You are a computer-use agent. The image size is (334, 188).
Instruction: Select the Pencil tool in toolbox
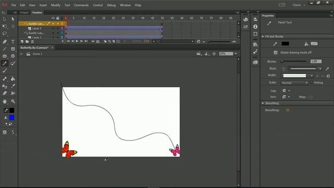pyautogui.click(x=5, y=63)
